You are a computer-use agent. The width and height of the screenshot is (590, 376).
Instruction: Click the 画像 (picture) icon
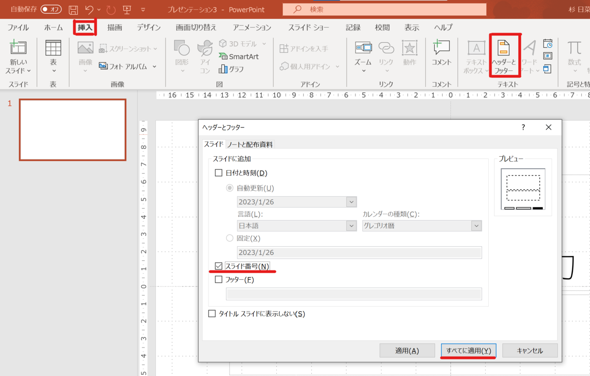click(x=85, y=48)
